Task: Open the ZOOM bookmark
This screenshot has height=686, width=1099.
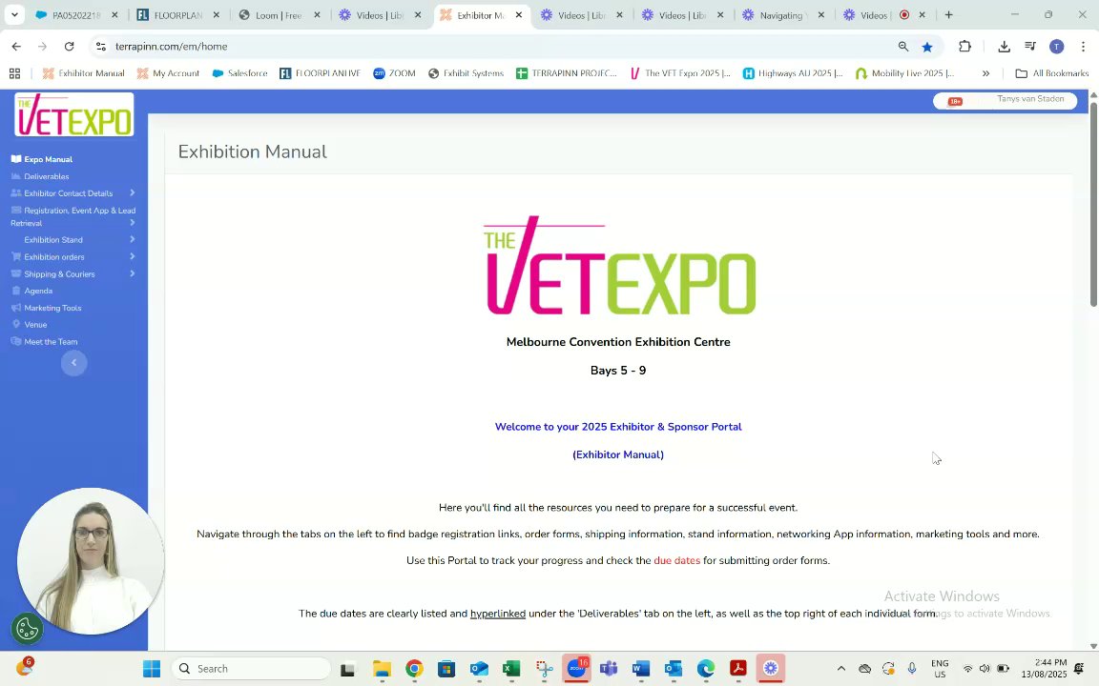Action: (395, 73)
